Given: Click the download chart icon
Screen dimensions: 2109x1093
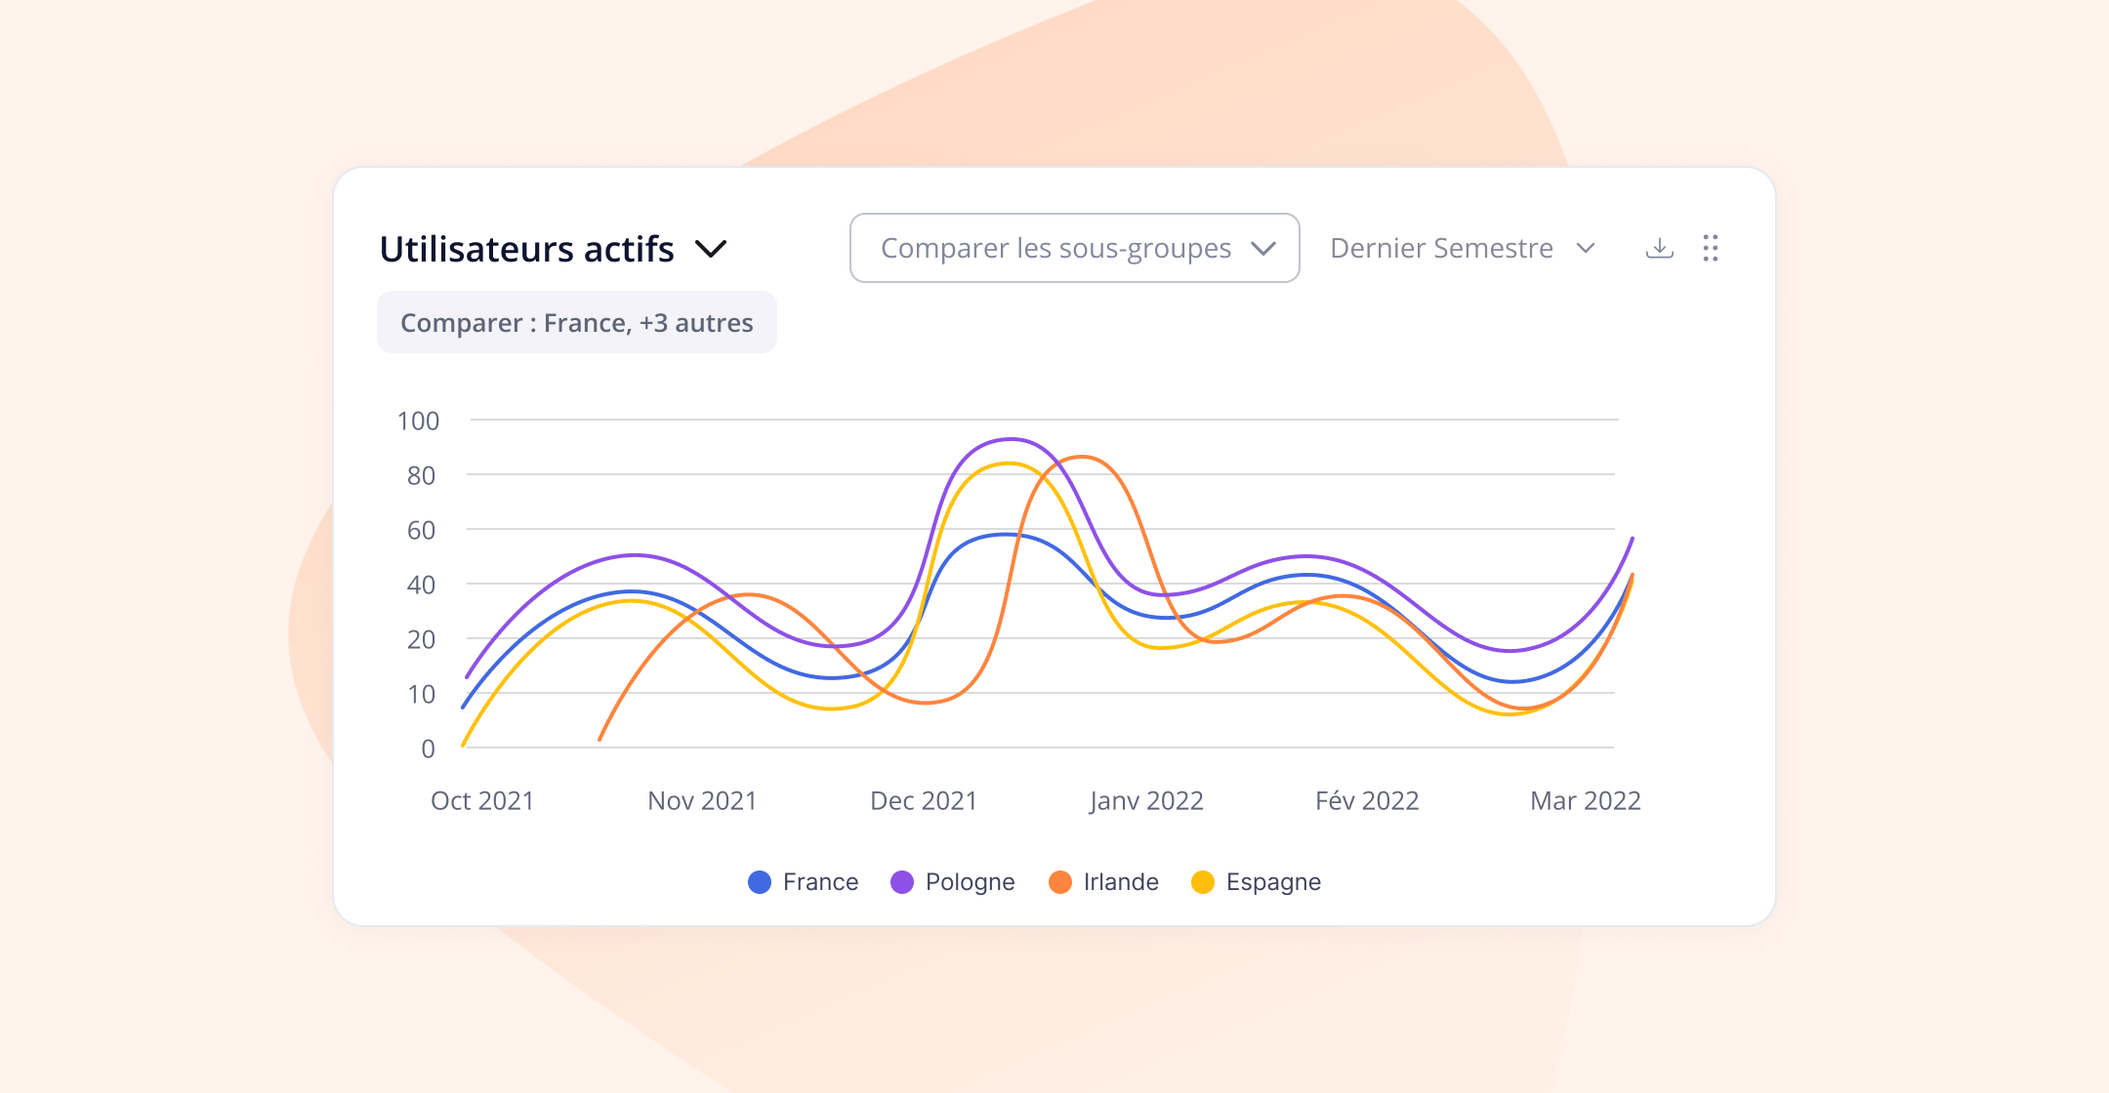Looking at the screenshot, I should click(1659, 248).
